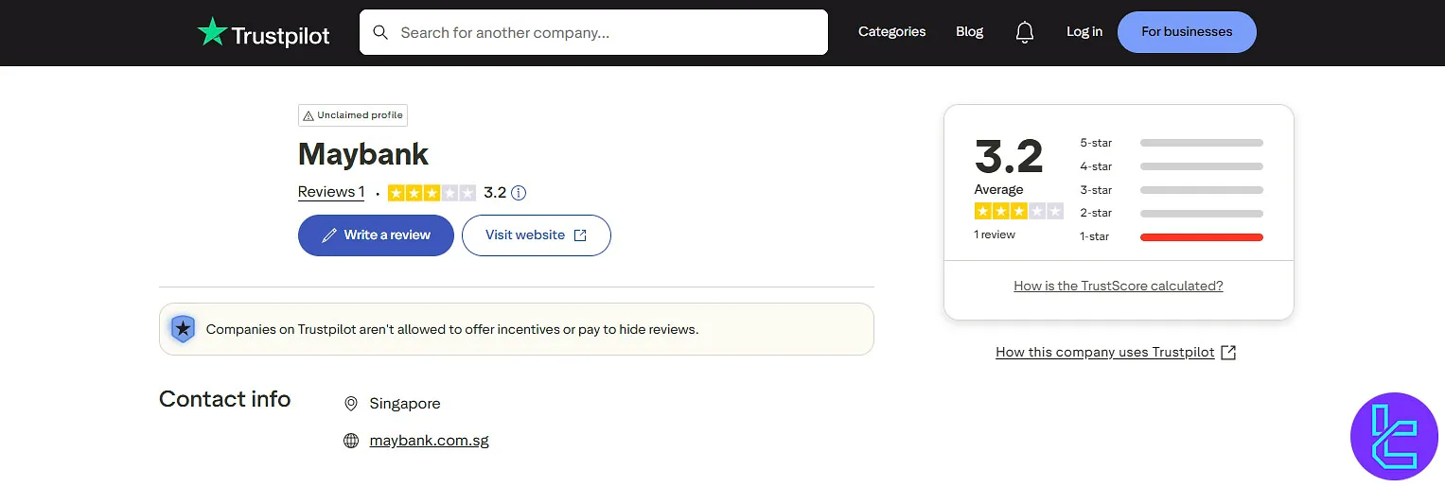Screen dimensions: 1445x487
Task: Click the purple floating logo badge
Action: click(x=1394, y=436)
